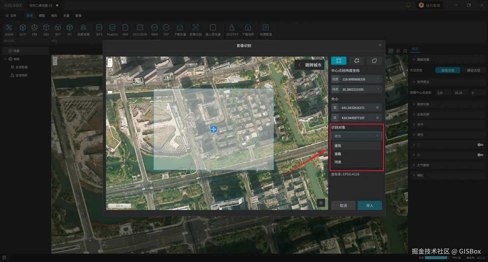This screenshot has width=488, height=262.
Task: Toggle the 云 cloud switch
Action: pyautogui.click(x=480, y=145)
